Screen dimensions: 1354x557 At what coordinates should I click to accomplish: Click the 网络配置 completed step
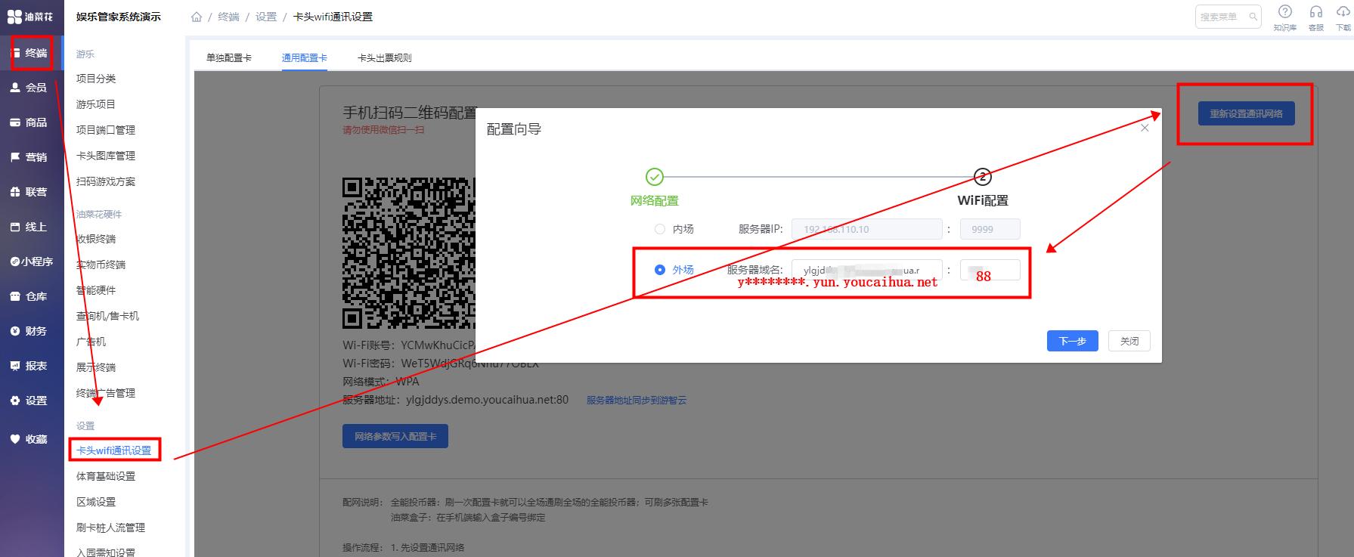coord(655,177)
